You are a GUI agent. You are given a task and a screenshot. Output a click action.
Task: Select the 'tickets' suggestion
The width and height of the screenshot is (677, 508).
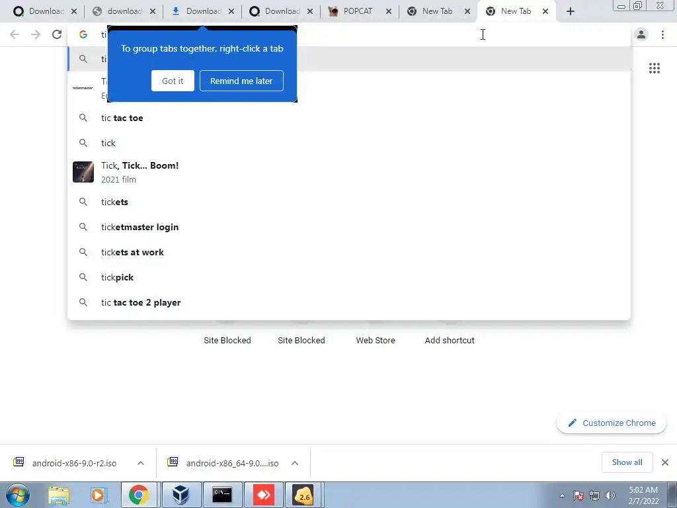tap(349, 202)
